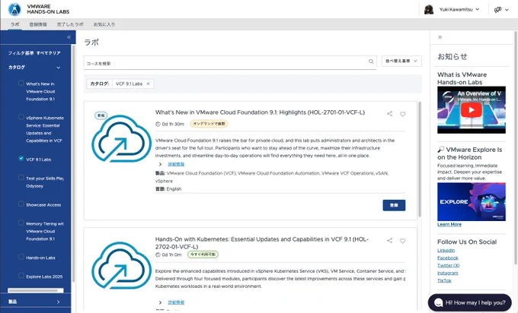Click the VMware Hands-on Labs logo
The height and width of the screenshot is (313, 518).
click(14, 10)
